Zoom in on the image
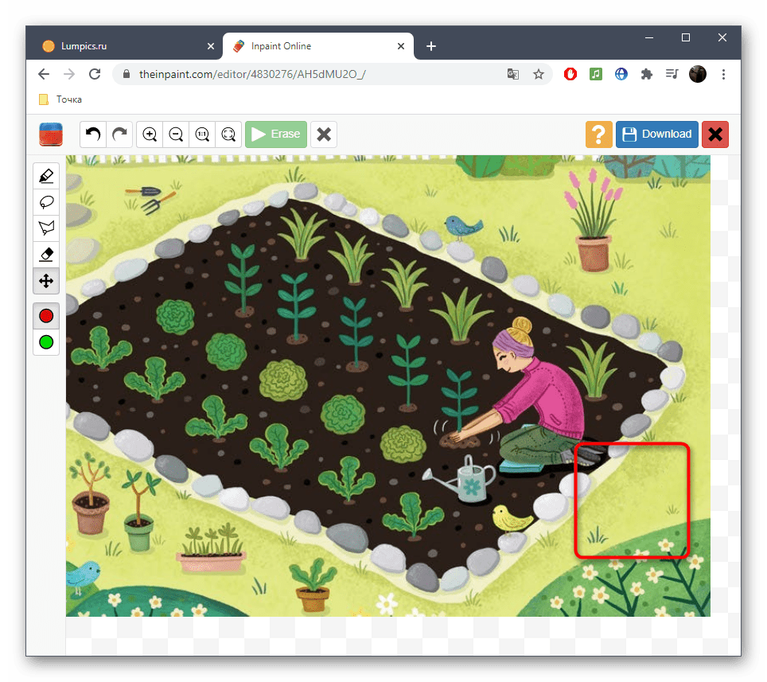Image resolution: width=767 pixels, height=682 pixels. [150, 134]
